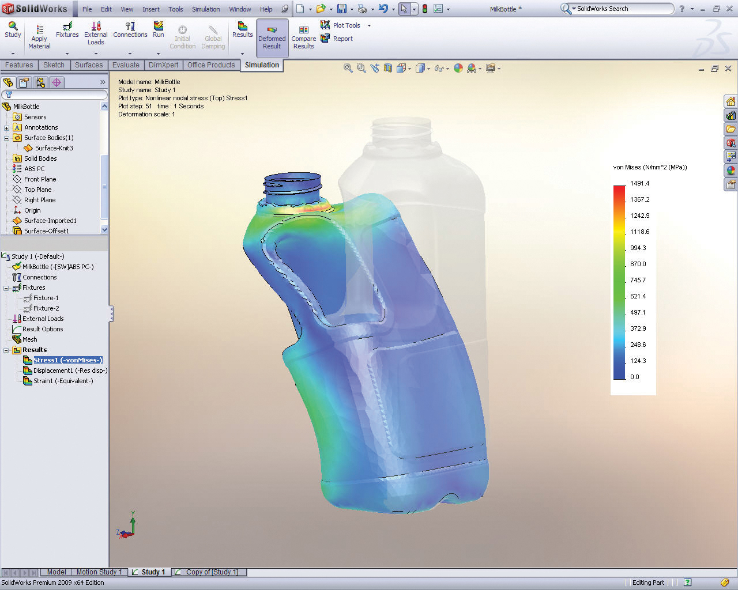Expand the Annotations tree node
Screen dimensions: 738x590
(x=6, y=128)
